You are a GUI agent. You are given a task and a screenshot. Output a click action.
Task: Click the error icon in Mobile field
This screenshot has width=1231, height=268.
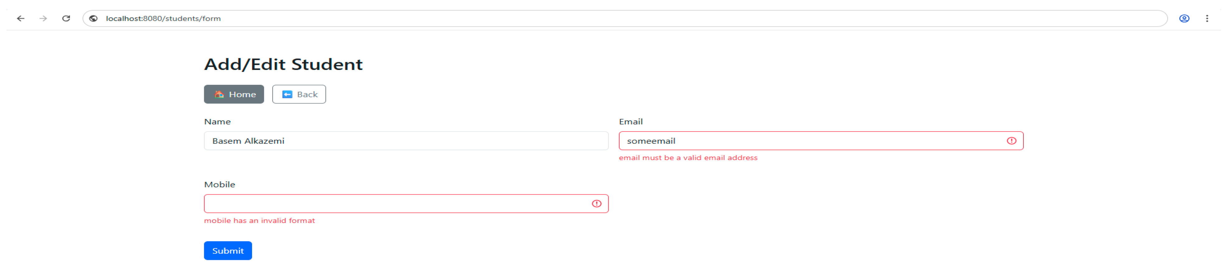(x=596, y=204)
